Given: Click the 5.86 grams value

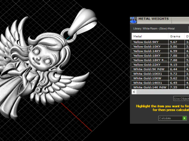Looking at the screenshot, I should 174,47.
